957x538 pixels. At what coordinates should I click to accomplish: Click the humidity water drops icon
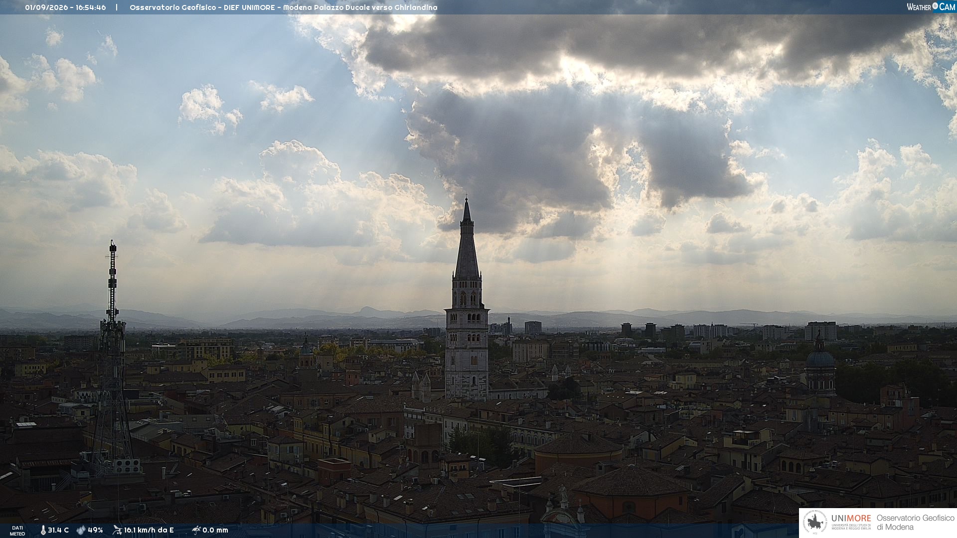click(x=81, y=530)
